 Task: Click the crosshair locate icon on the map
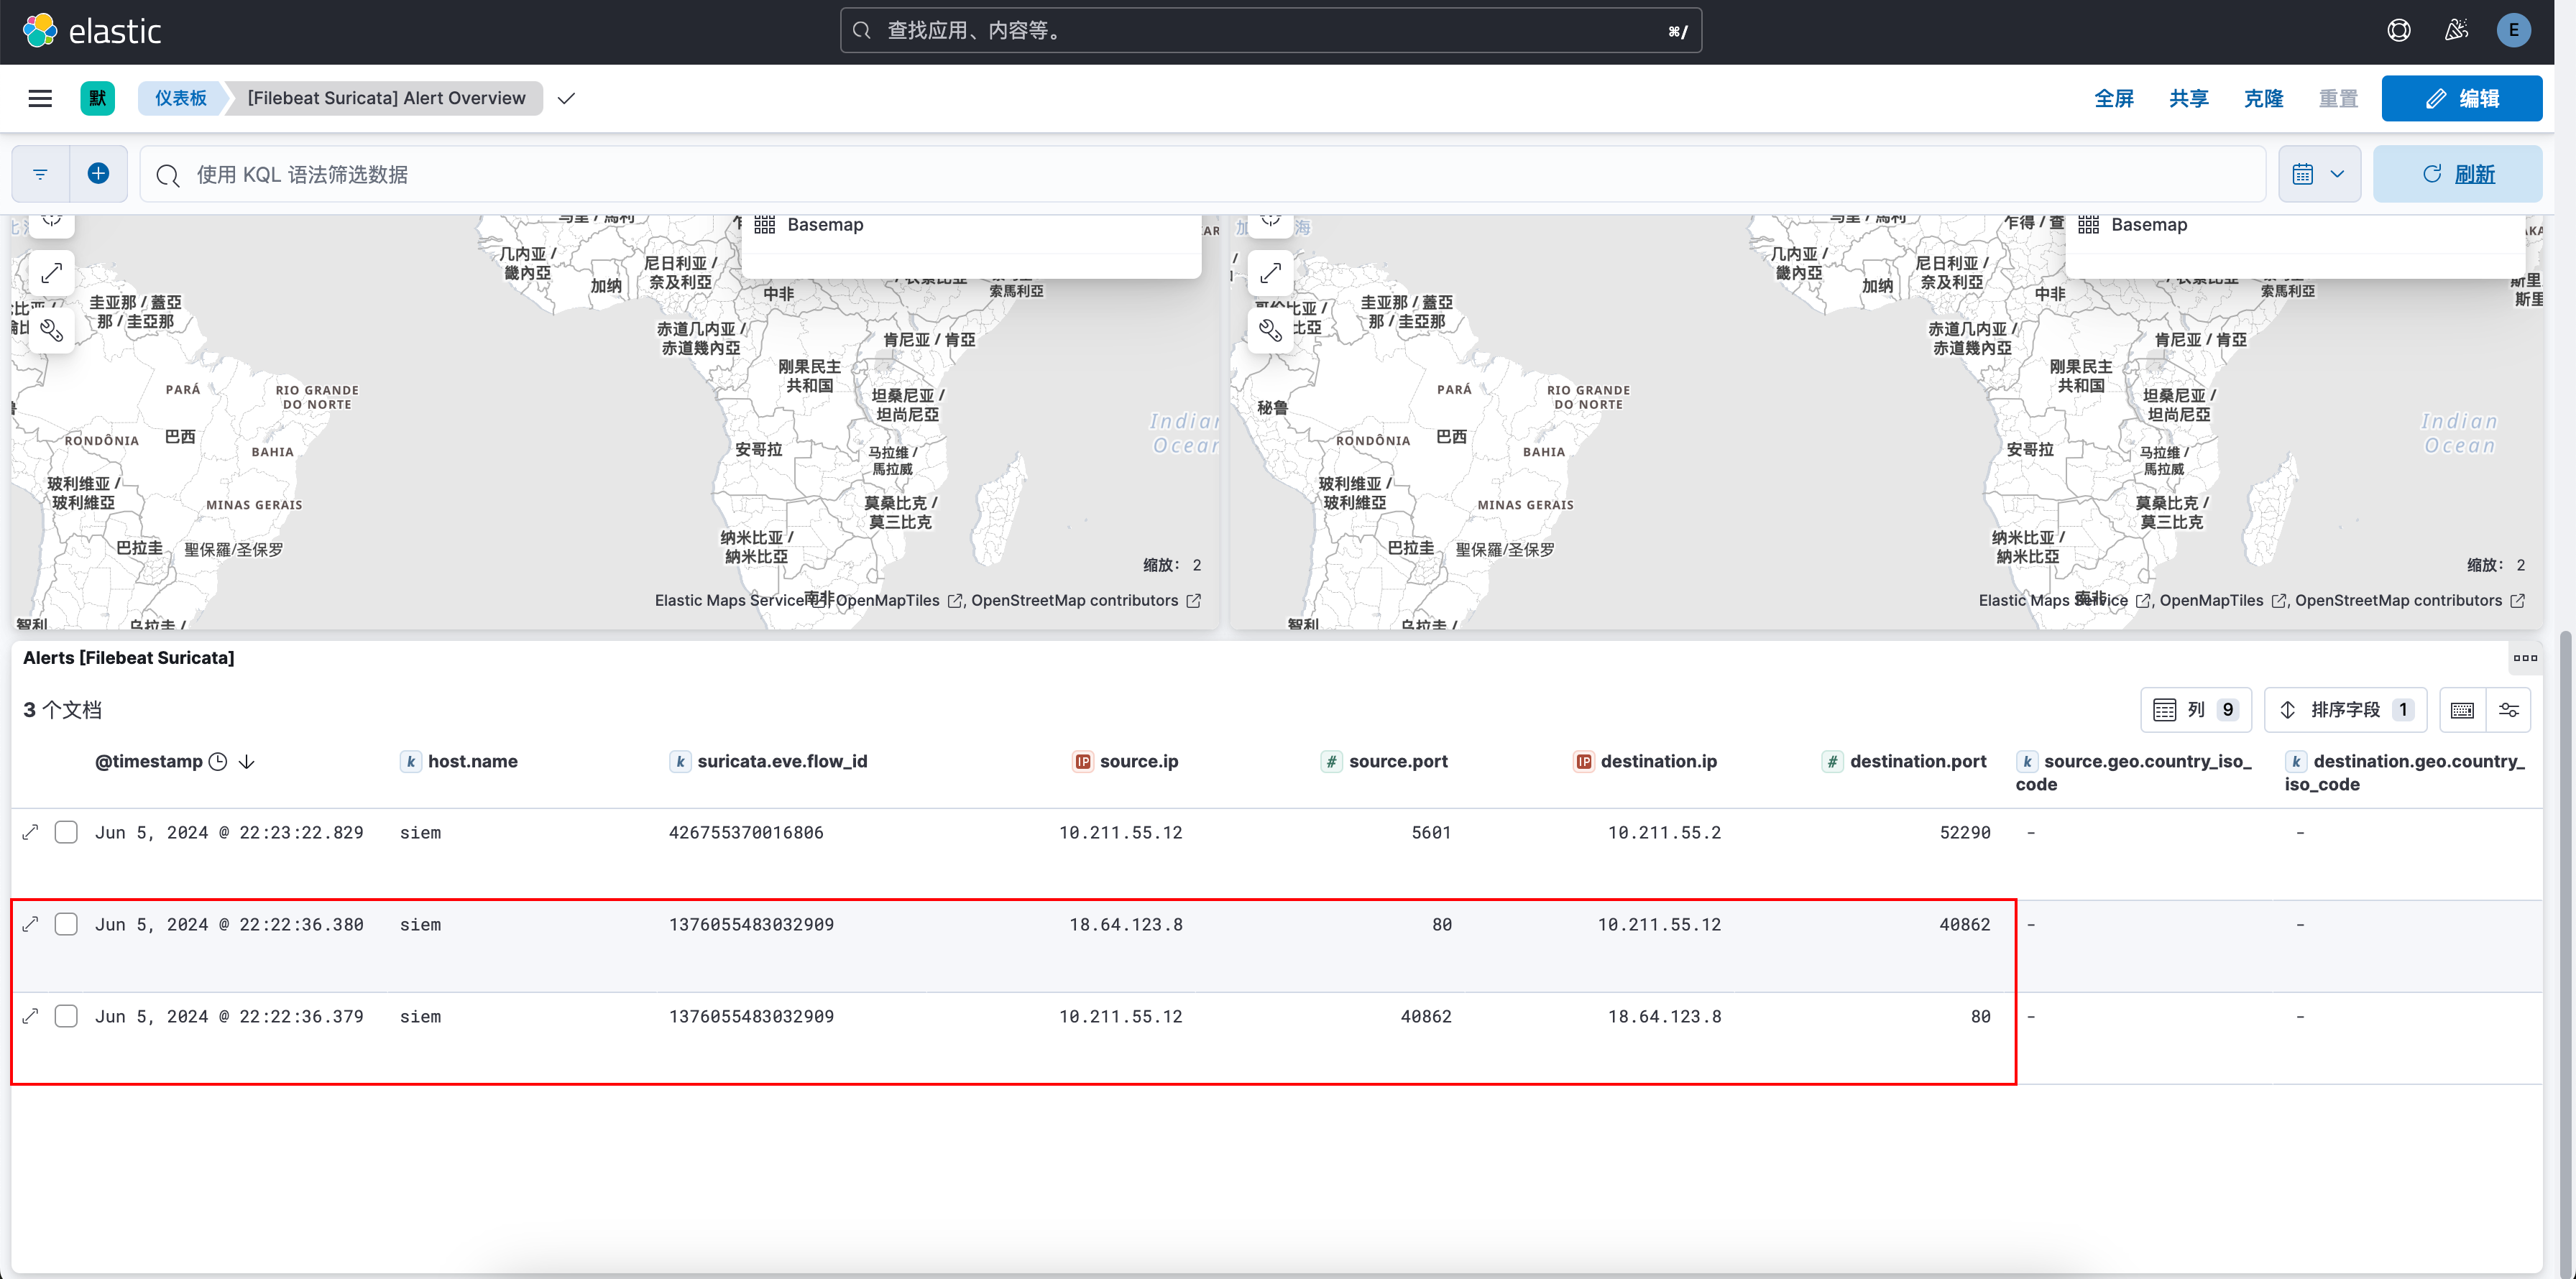pyautogui.click(x=52, y=220)
